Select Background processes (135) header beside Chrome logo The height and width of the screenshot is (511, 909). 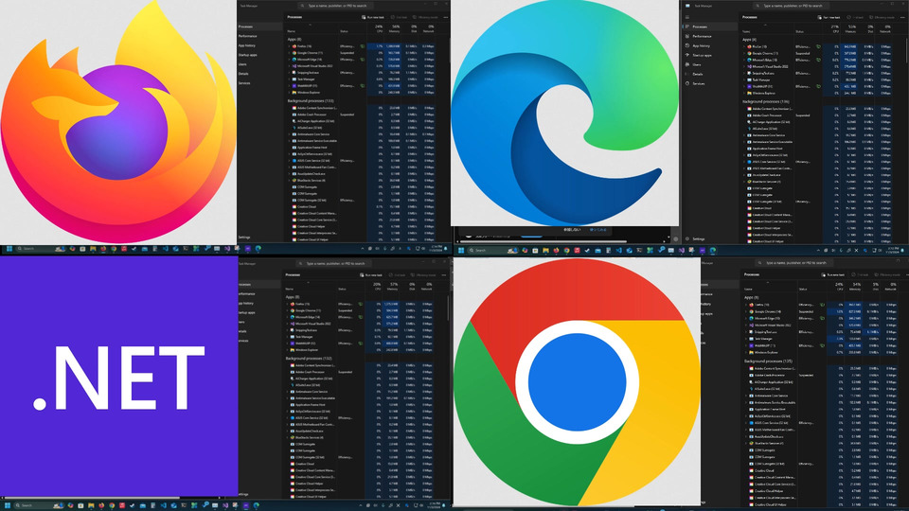pyautogui.click(x=768, y=361)
